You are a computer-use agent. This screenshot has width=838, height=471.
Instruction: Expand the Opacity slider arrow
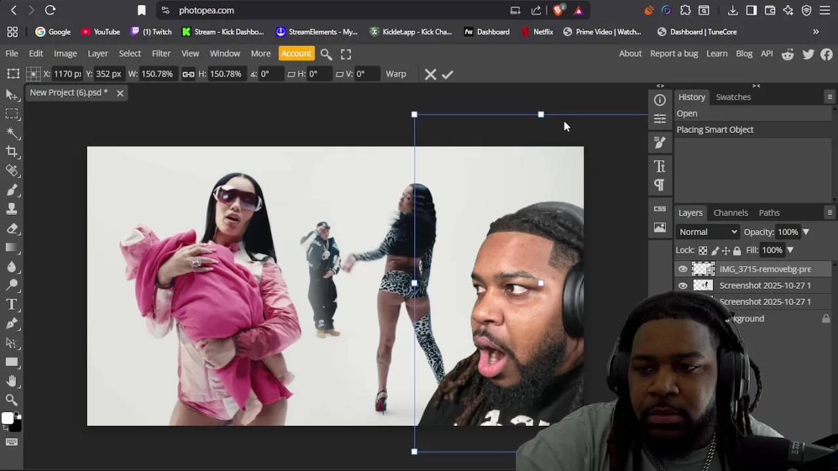[806, 232]
